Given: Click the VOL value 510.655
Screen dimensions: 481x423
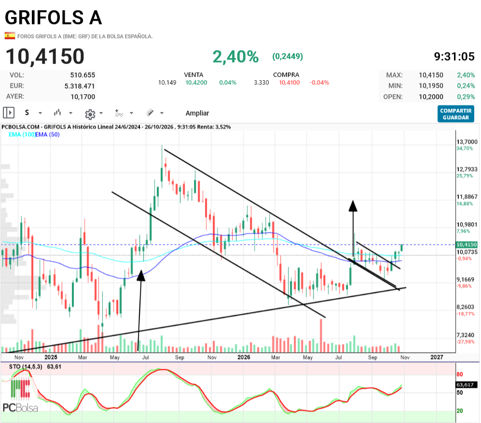Looking at the screenshot, I should [83, 75].
